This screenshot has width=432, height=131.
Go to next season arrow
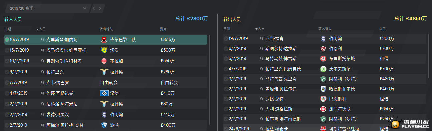point(101,8)
